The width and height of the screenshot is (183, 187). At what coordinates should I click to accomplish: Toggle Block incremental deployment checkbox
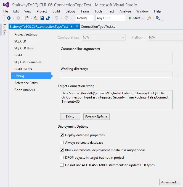(x=62, y=150)
